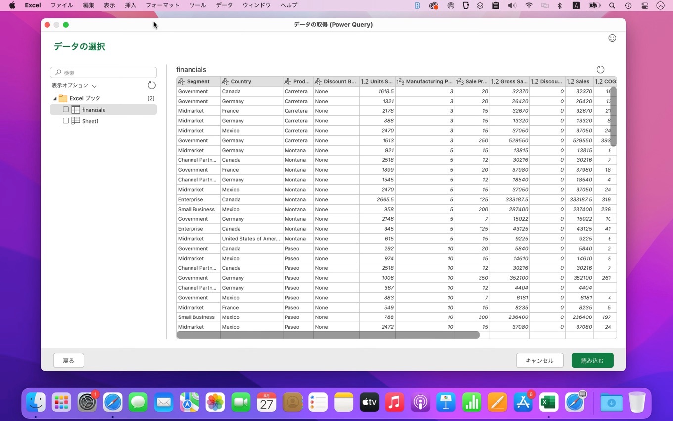
Task: Click the 123 number icon on Sale Price column
Action: click(x=461, y=81)
